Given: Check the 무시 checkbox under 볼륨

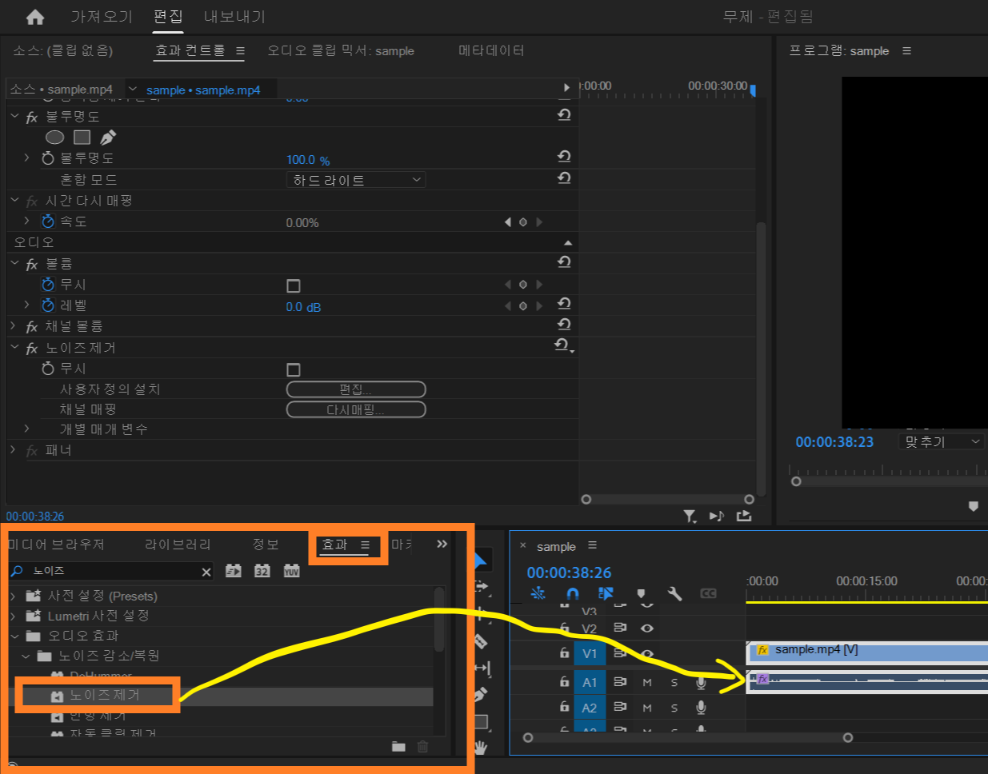Looking at the screenshot, I should point(294,285).
